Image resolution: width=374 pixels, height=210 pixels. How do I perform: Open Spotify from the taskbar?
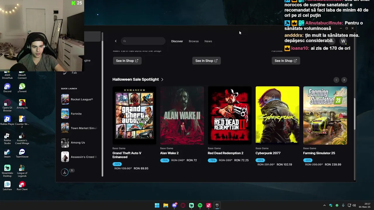(200, 205)
